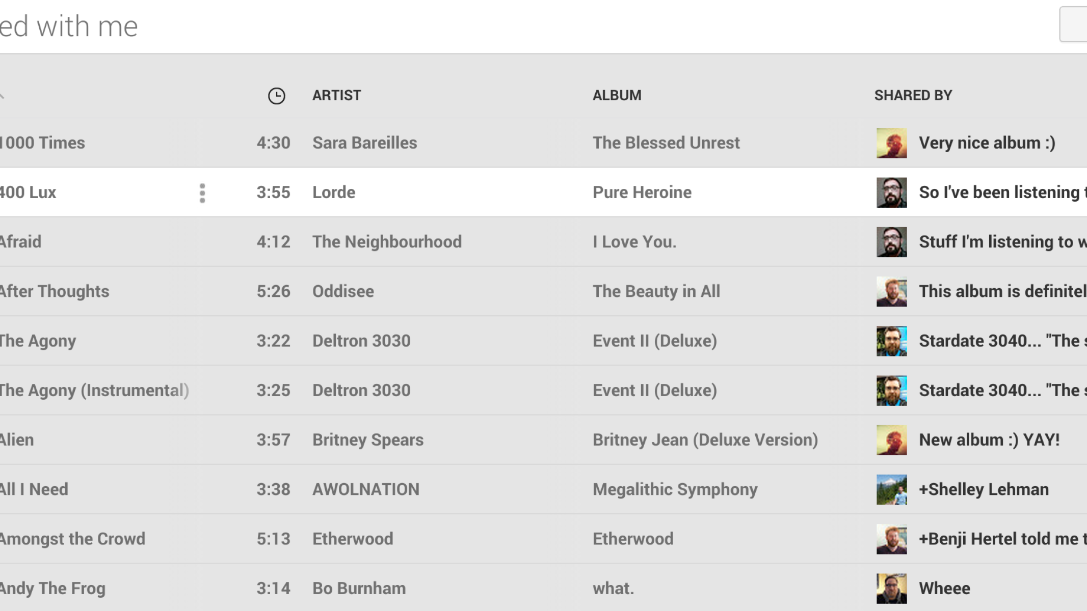This screenshot has width=1087, height=611.
Task: Click sharer avatar on Andy The Frog row
Action: [891, 589]
